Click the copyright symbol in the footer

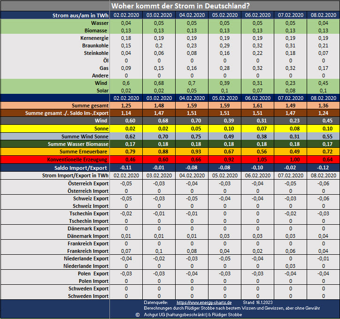[138, 314]
